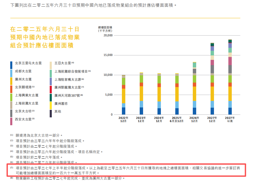
Task: Click the 三亞太古里 legend label
Action: 63,63
